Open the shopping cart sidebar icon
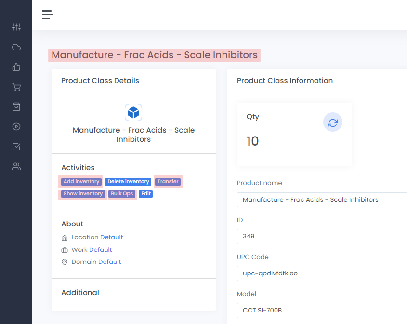The width and height of the screenshot is (407, 324). pyautogui.click(x=16, y=87)
